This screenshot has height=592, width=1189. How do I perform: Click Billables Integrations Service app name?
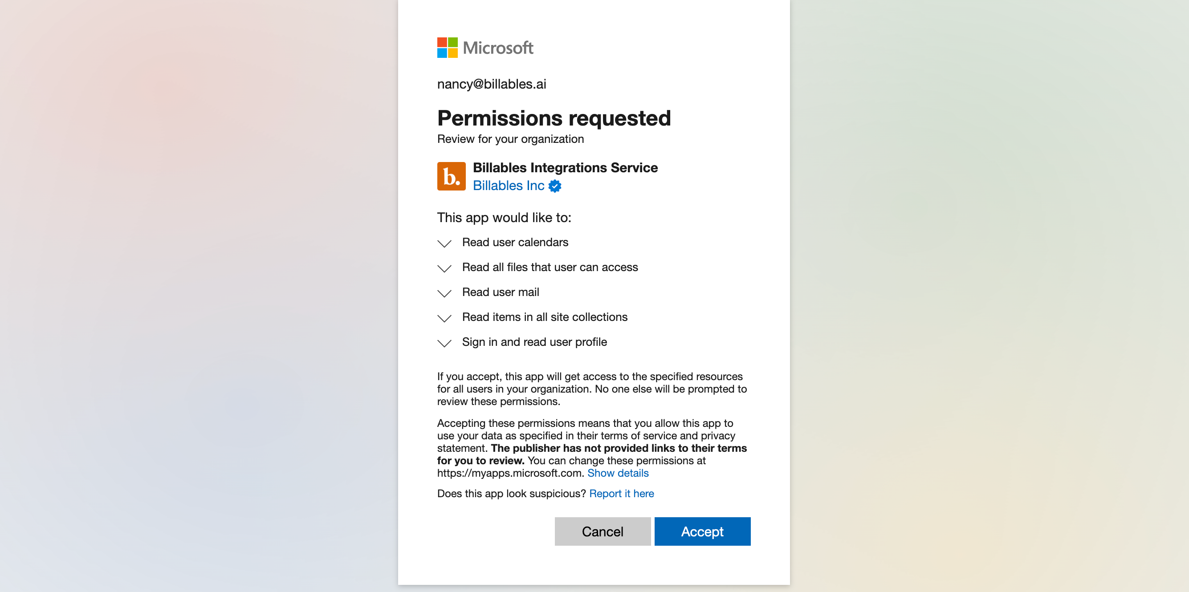565,167
